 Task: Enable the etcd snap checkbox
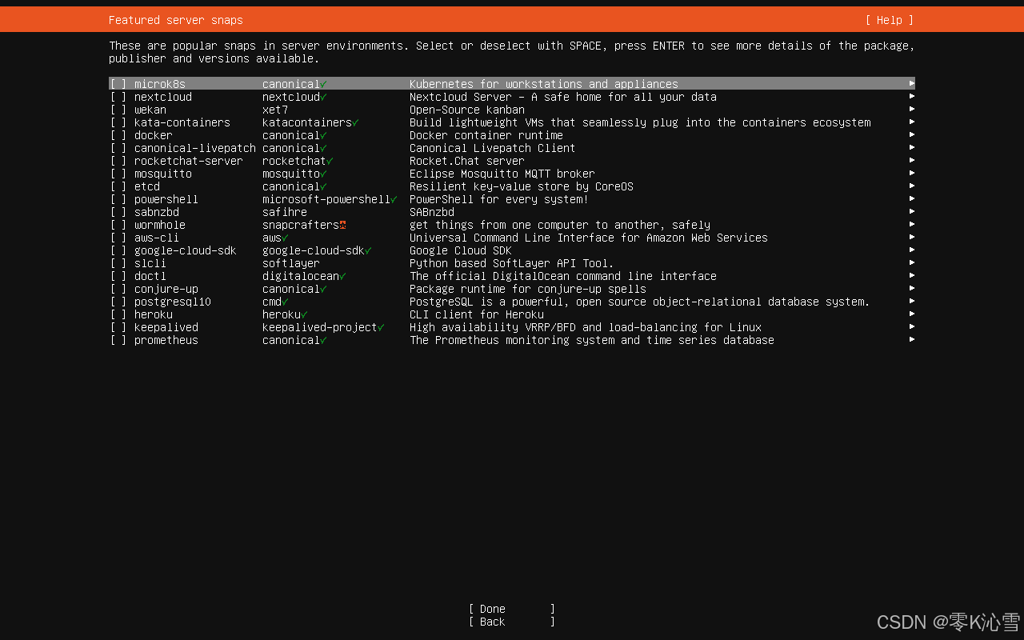118,186
